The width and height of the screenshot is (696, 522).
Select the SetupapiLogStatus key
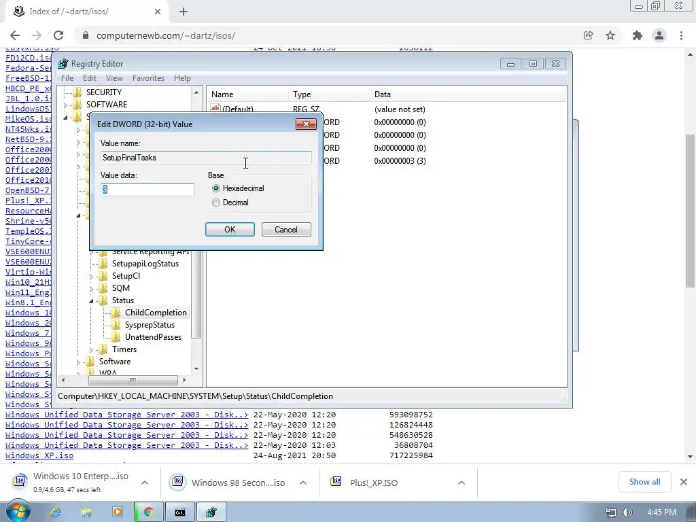145,264
